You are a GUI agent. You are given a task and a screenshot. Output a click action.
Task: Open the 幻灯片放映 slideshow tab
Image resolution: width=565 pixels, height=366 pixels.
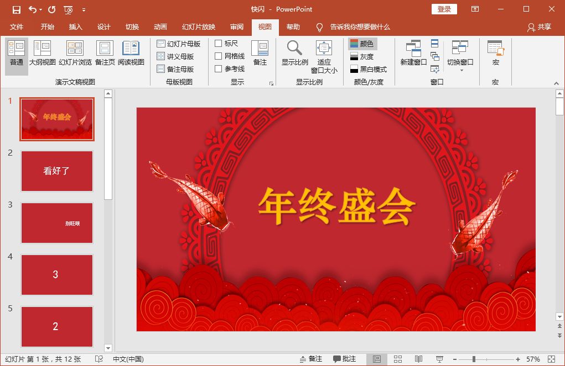pyautogui.click(x=199, y=27)
